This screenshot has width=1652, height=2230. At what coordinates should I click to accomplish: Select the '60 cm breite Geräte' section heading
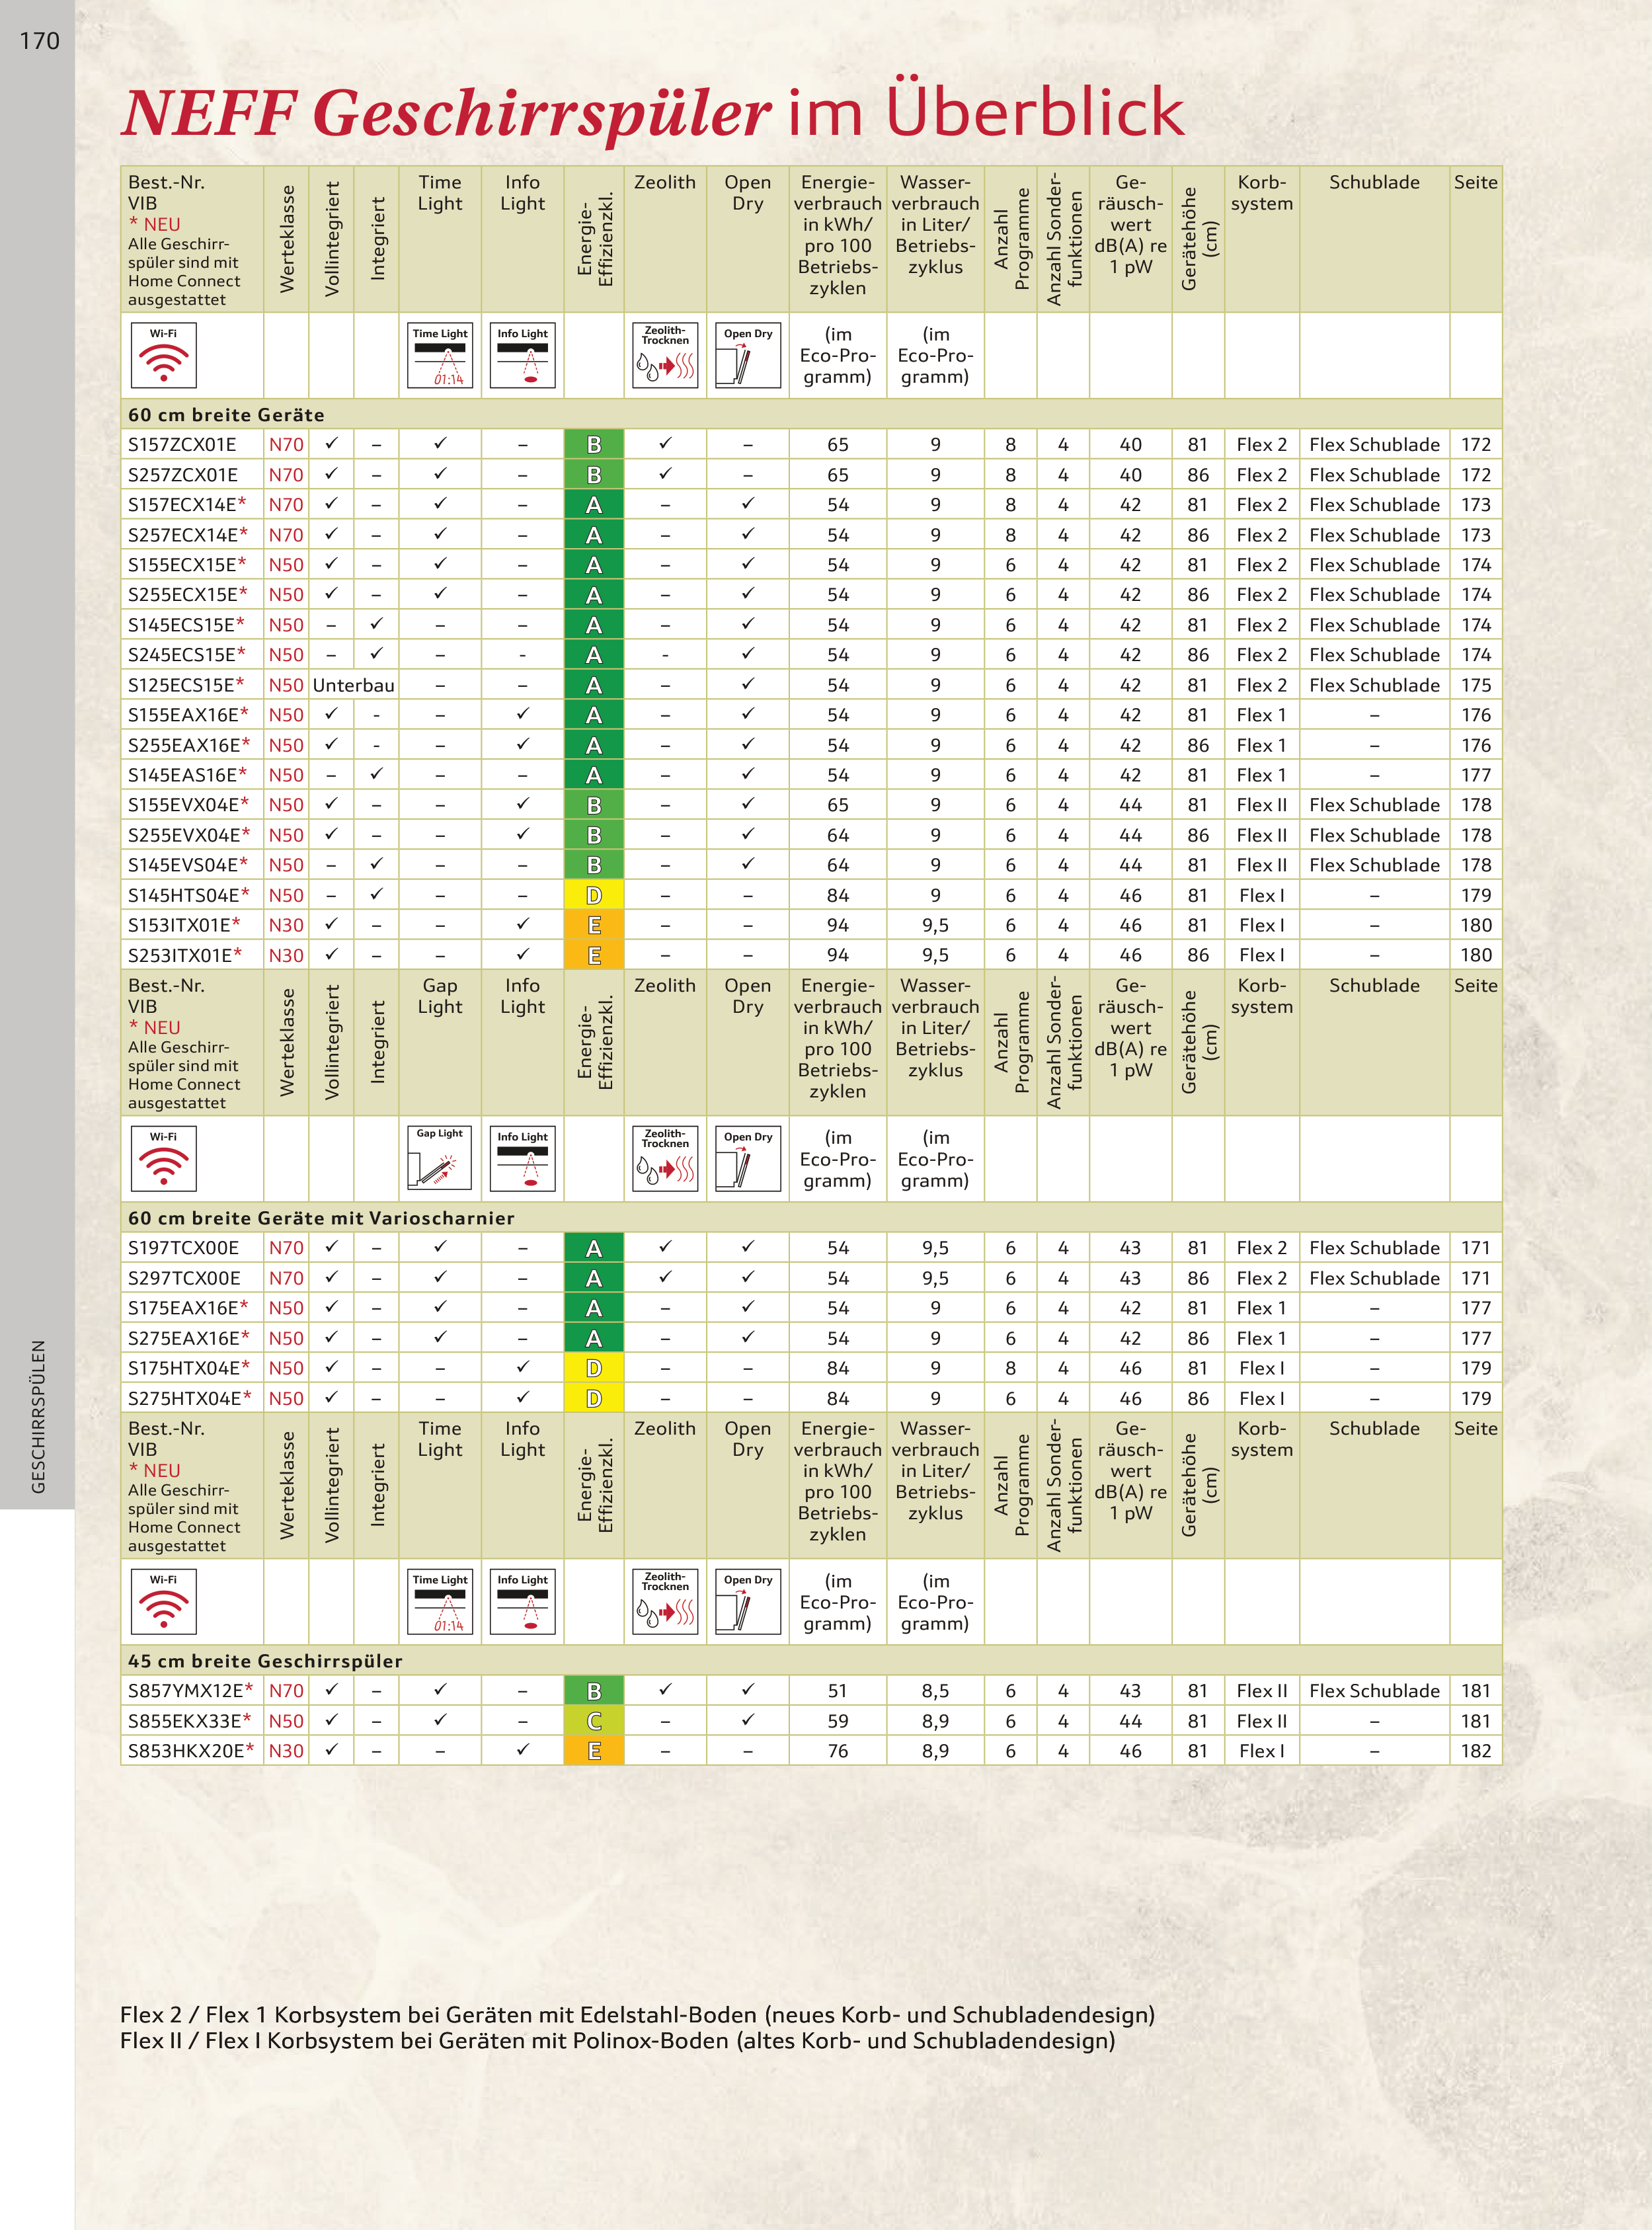[x=226, y=415]
